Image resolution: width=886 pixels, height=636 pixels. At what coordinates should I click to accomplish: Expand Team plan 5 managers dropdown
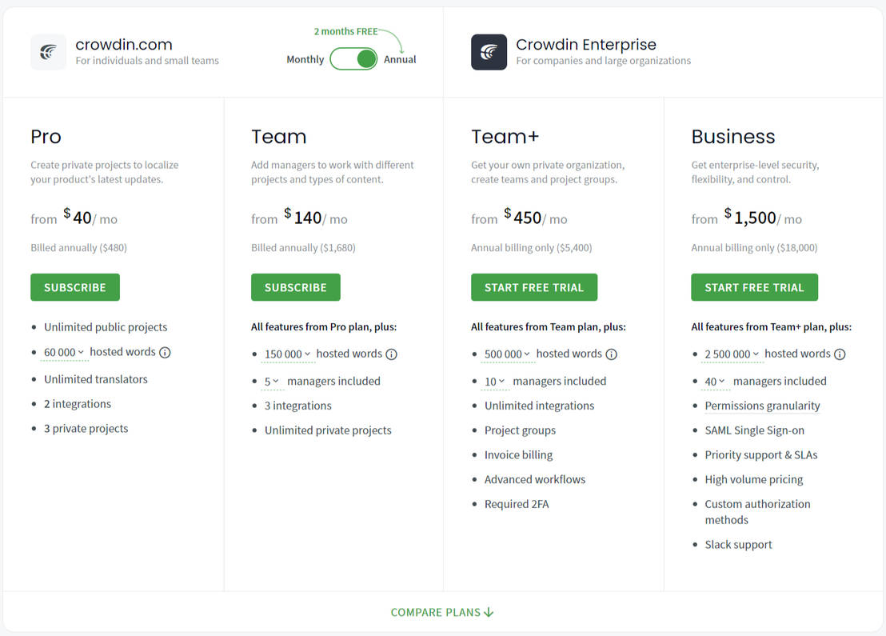point(272,382)
